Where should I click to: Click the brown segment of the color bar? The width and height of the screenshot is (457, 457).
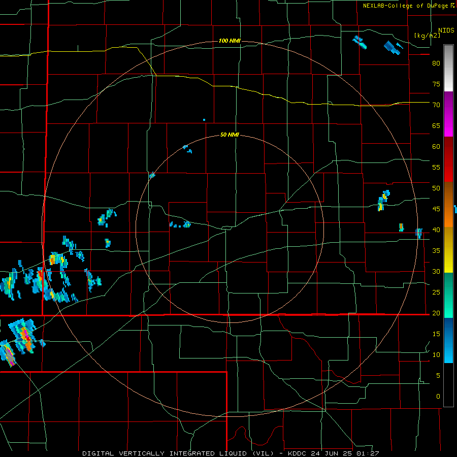point(448,192)
